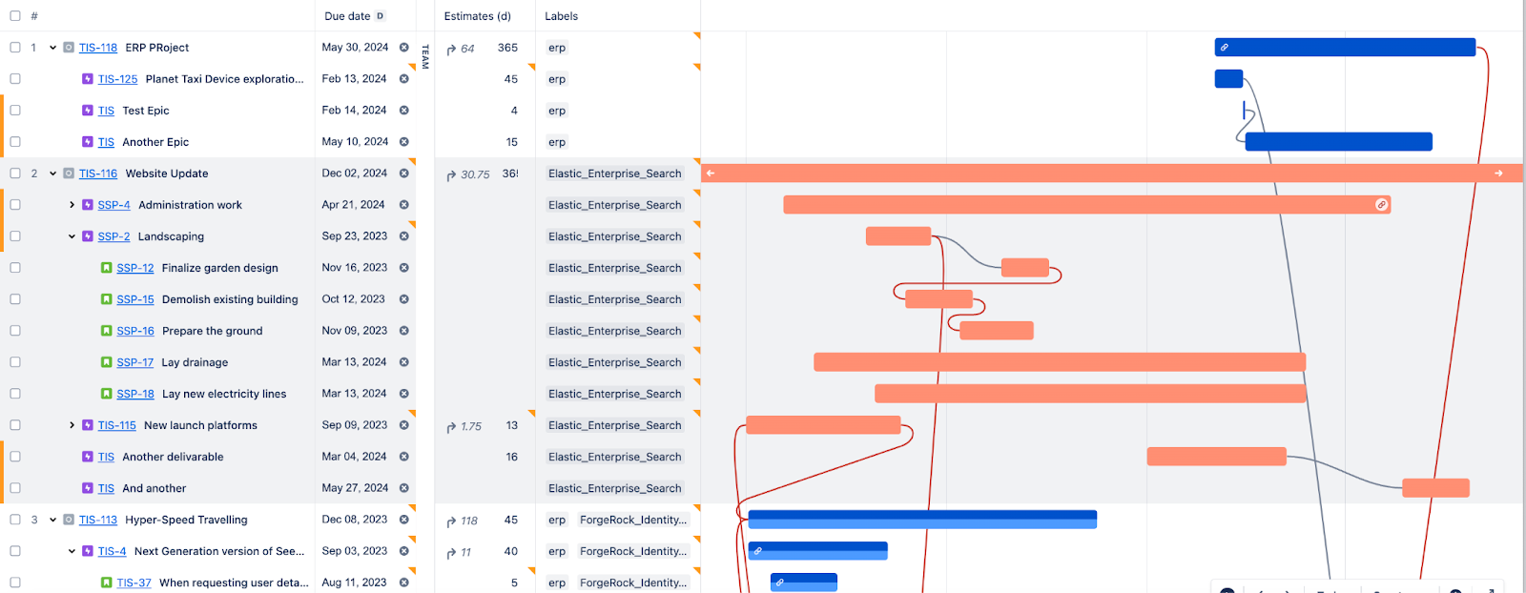Select the Another Epic Gantt bar
This screenshot has width=1526, height=593.
click(1338, 142)
